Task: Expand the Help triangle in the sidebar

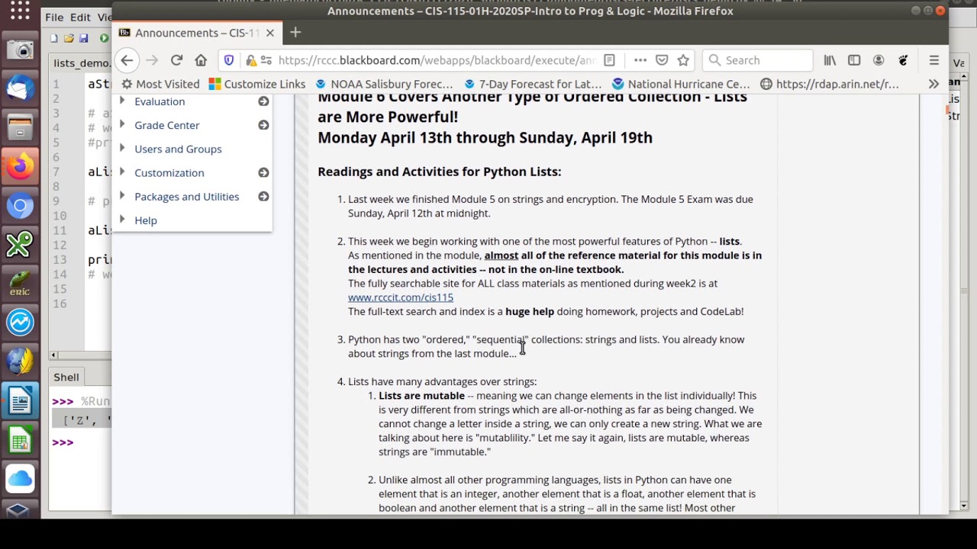Action: tap(122, 220)
